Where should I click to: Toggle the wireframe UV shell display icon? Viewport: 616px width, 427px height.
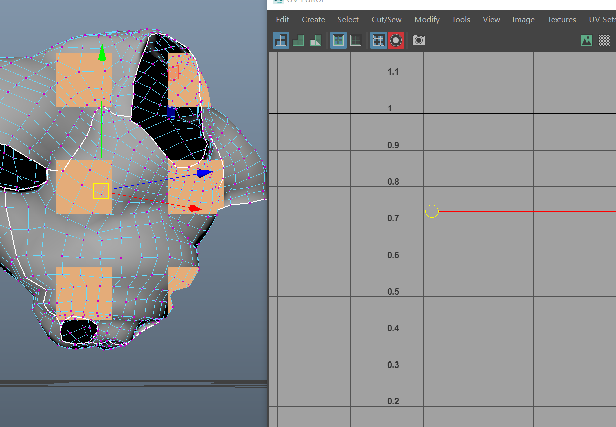coord(281,40)
